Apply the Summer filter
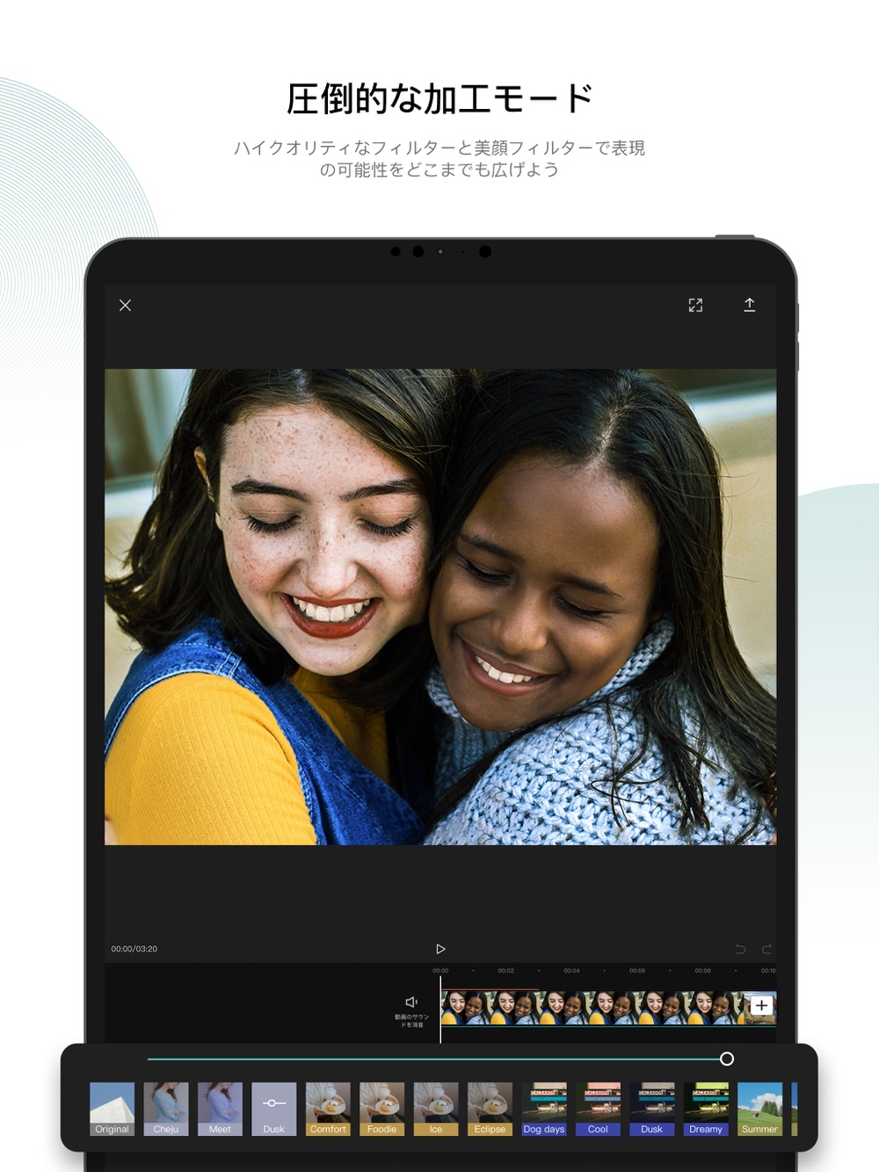The image size is (879, 1172). pyautogui.click(x=759, y=1109)
